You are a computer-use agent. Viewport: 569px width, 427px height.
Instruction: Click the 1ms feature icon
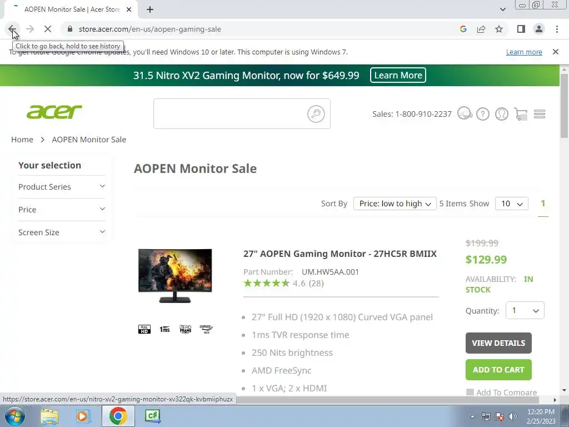[x=164, y=329]
